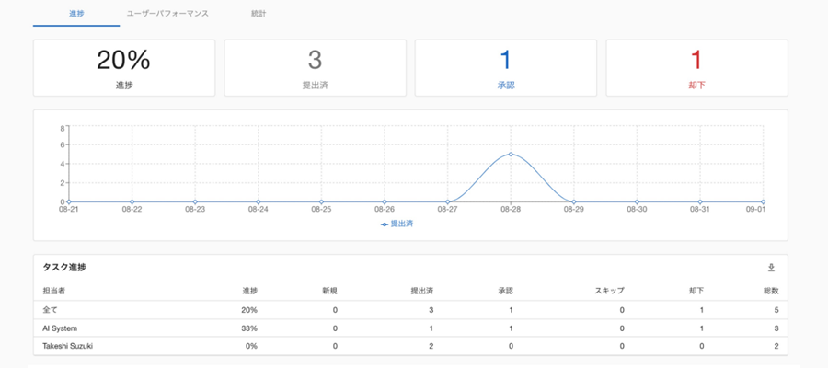Click the 新規 column header
828x368 pixels.
329,291
